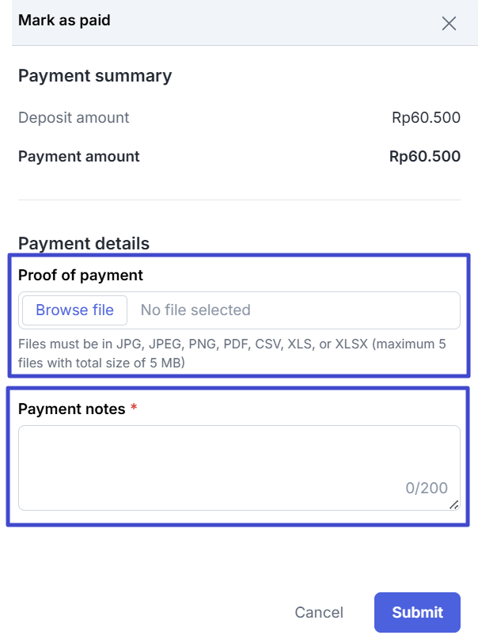Submit the payment details
This screenshot has height=639, width=478.
point(417,612)
